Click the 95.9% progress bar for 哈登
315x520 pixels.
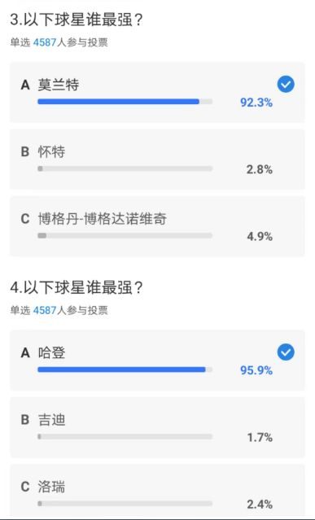point(125,369)
